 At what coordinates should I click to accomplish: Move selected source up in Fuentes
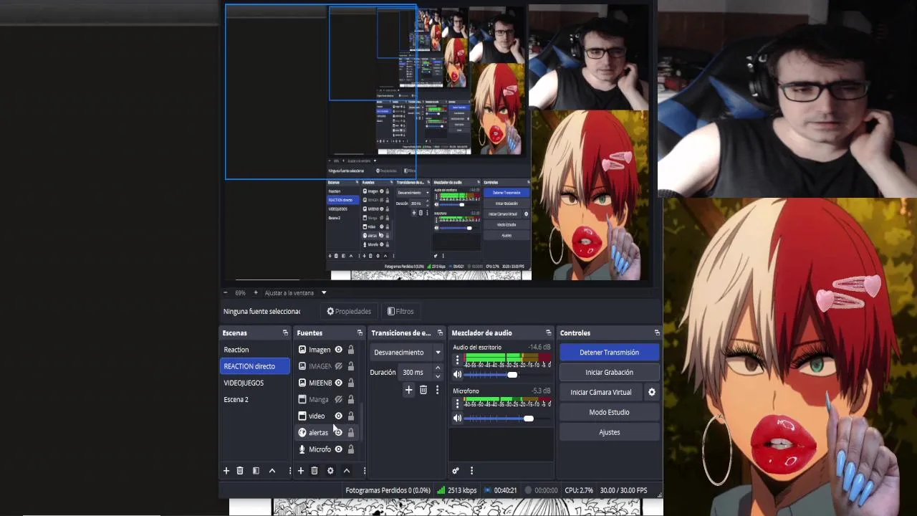(x=347, y=471)
